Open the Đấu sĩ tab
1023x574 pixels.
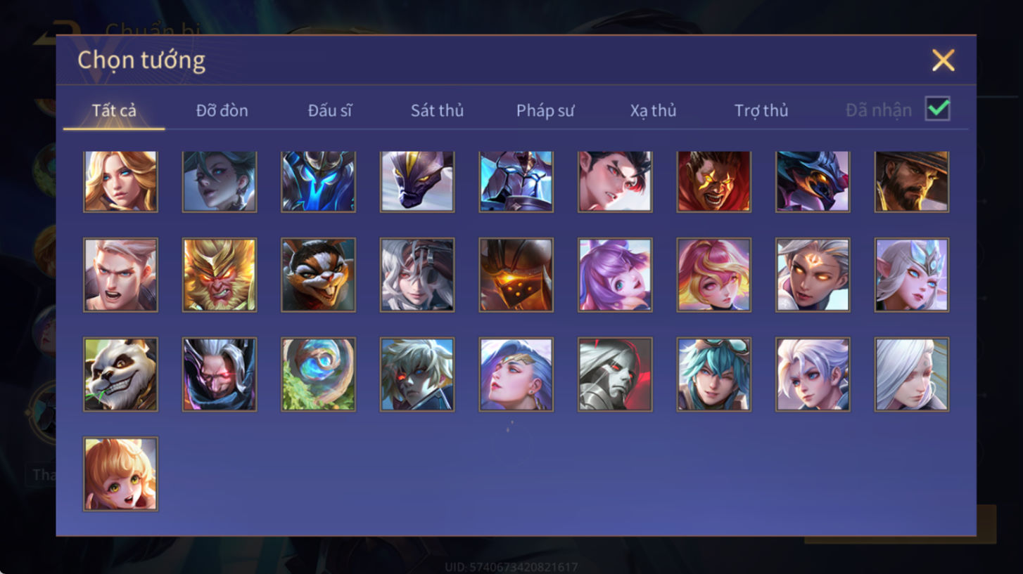tap(330, 110)
